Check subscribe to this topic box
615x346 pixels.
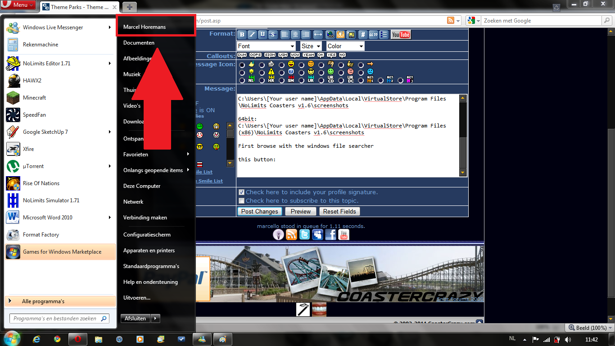point(242,200)
